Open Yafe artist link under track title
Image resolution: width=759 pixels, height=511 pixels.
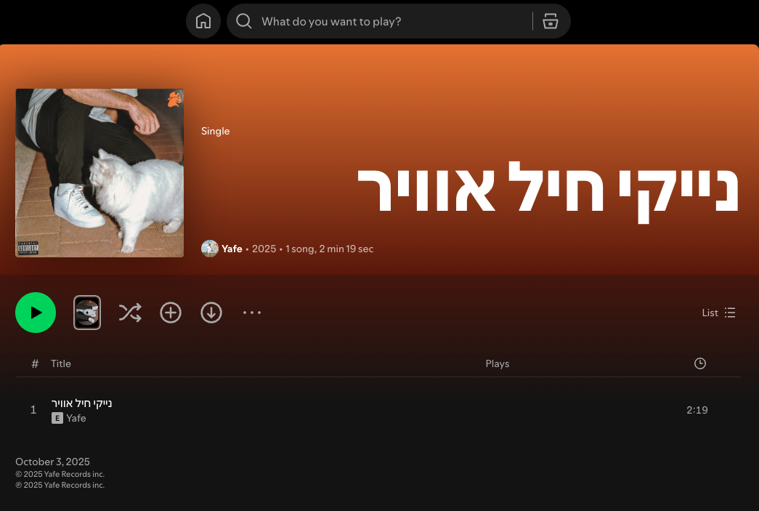pyautogui.click(x=76, y=418)
